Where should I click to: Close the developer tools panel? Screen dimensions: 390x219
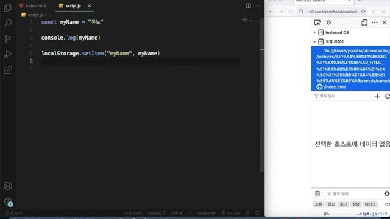[x=385, y=23]
